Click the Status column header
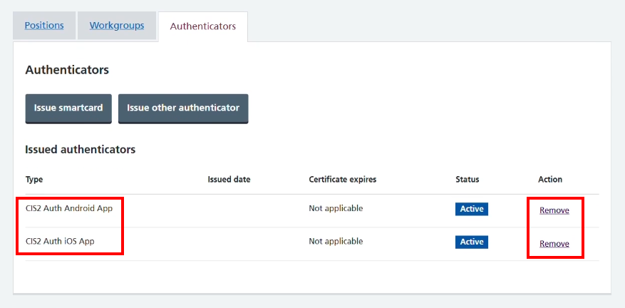Screen dimensions: 625x308 coord(468,180)
